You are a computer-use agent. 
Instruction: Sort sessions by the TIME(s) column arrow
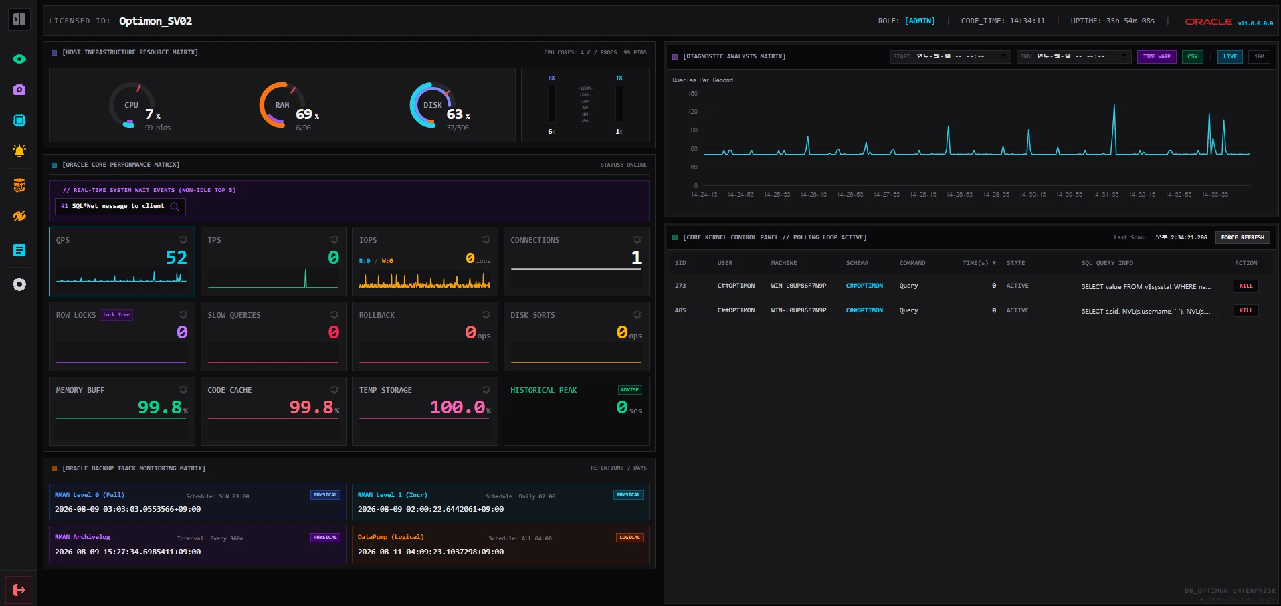point(994,263)
